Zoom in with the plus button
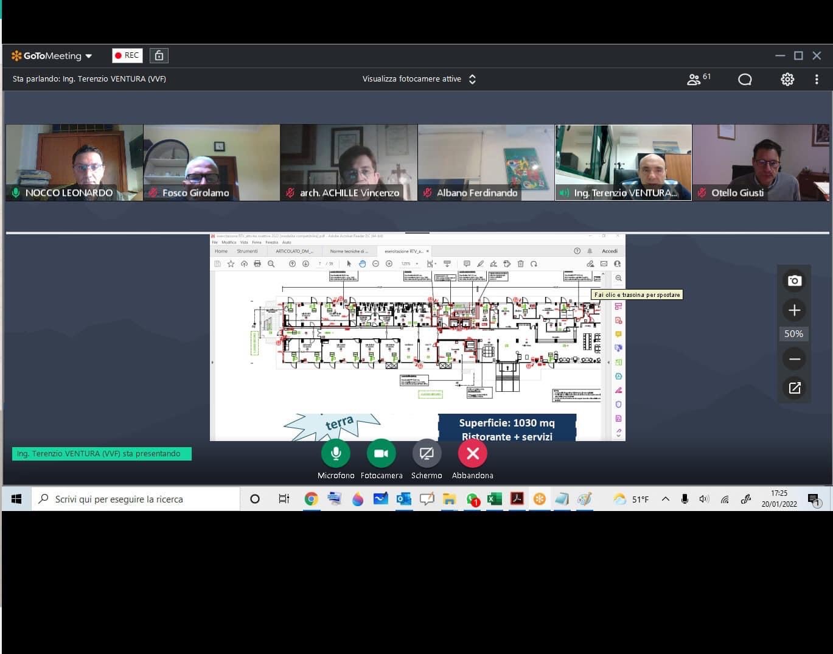This screenshot has width=833, height=654. pyautogui.click(x=794, y=310)
